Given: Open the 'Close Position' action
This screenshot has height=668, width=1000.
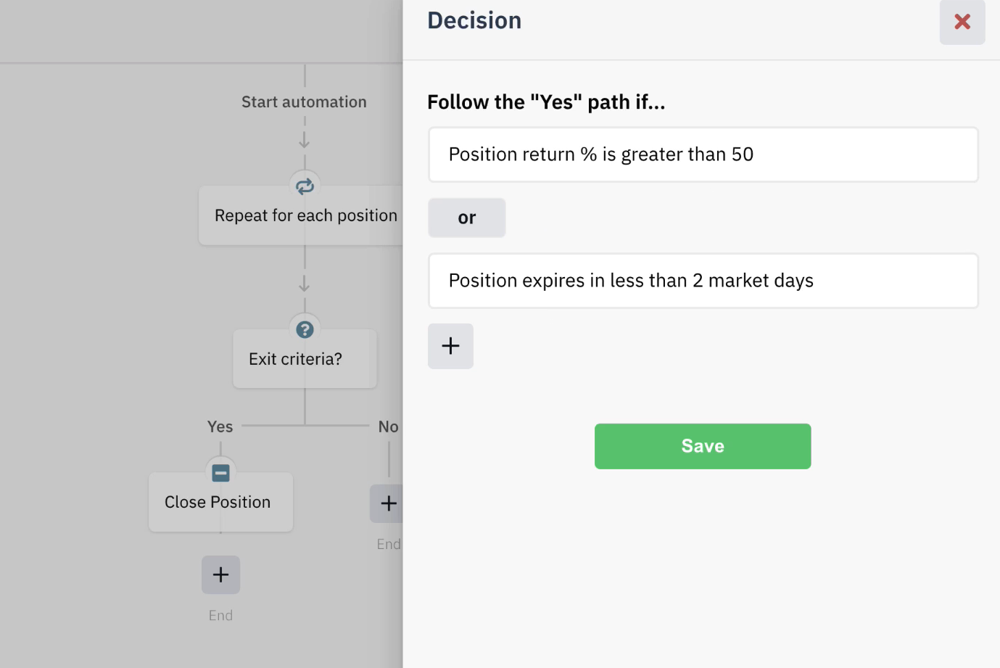Looking at the screenshot, I should [x=218, y=501].
